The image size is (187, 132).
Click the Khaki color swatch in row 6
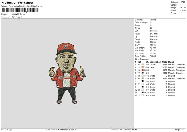click(x=143, y=78)
